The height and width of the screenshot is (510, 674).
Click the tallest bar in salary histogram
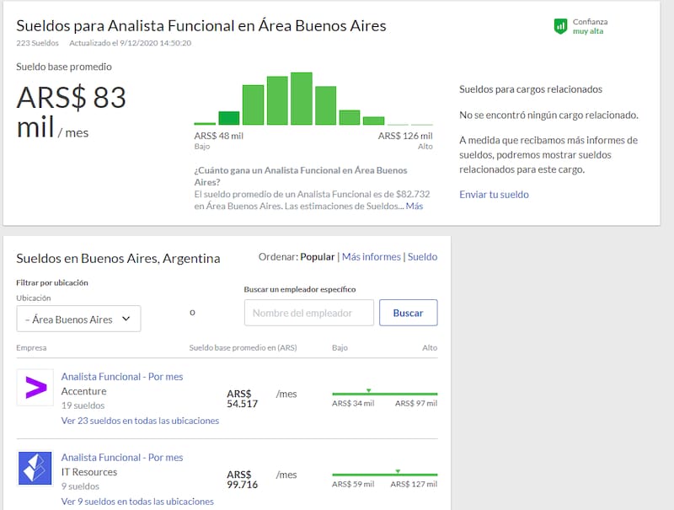click(x=302, y=99)
